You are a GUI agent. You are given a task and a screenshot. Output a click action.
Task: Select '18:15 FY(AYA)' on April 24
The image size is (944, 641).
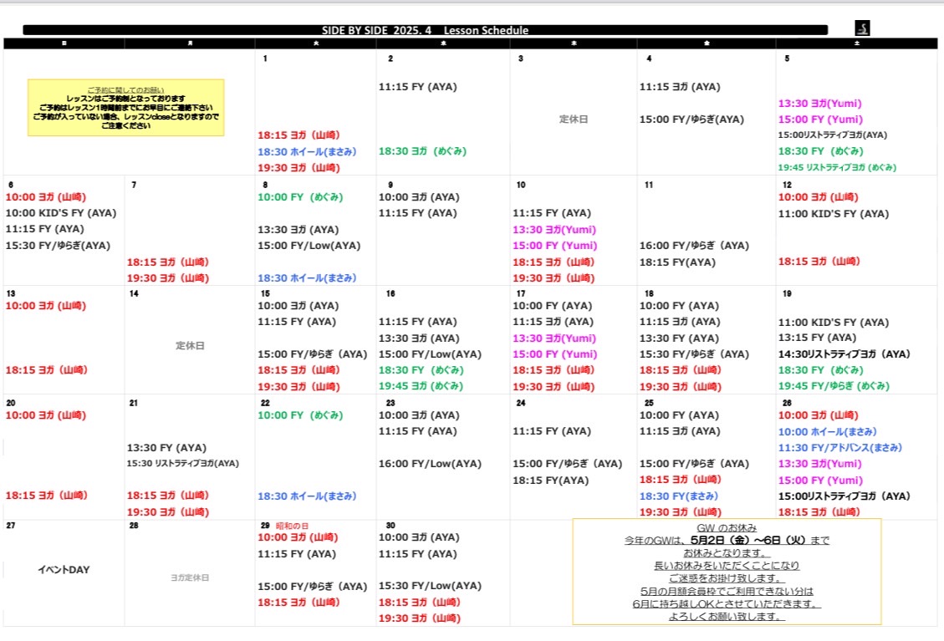click(551, 481)
